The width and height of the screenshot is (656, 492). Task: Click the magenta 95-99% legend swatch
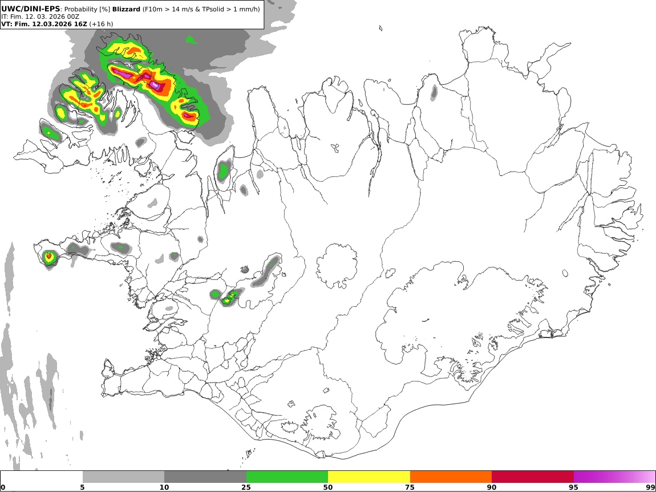click(x=614, y=477)
